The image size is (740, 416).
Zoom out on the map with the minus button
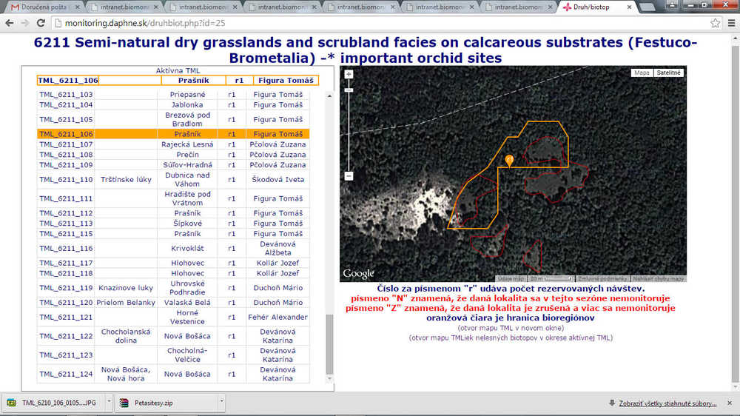[349, 175]
